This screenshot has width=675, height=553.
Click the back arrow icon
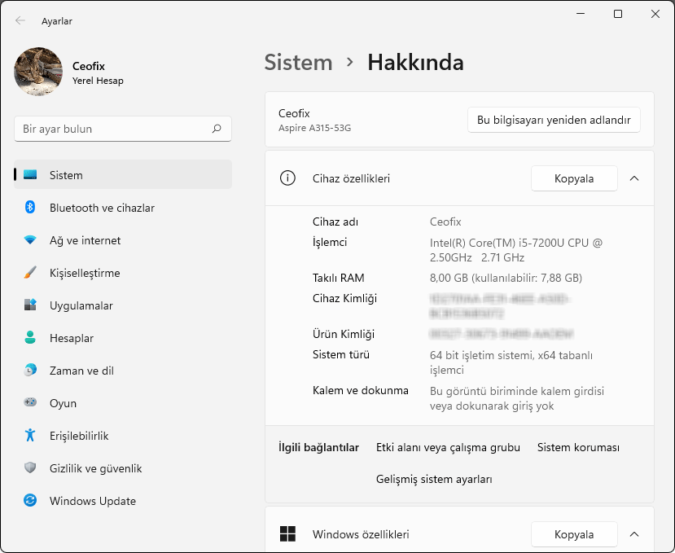click(x=20, y=20)
